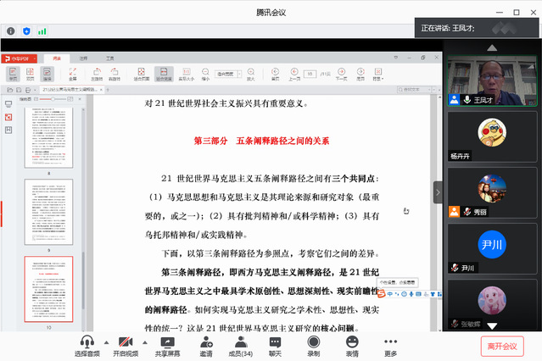542x361 pixels.
Task: Click the meeting info icon at top left
Action: point(11,31)
